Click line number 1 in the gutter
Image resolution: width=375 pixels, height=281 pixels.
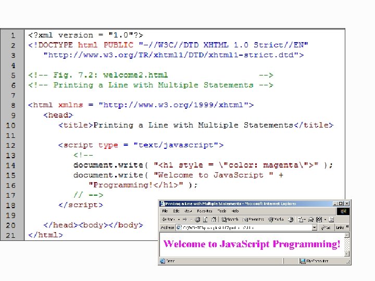point(13,35)
